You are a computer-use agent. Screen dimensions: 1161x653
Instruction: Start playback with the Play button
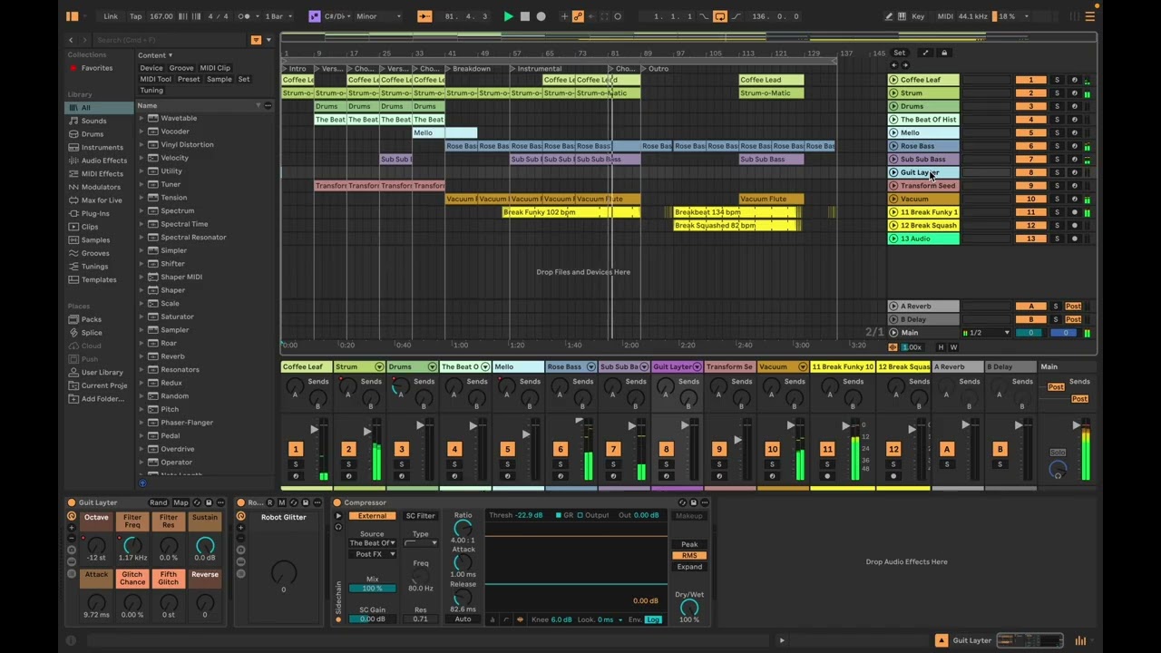[x=508, y=16]
